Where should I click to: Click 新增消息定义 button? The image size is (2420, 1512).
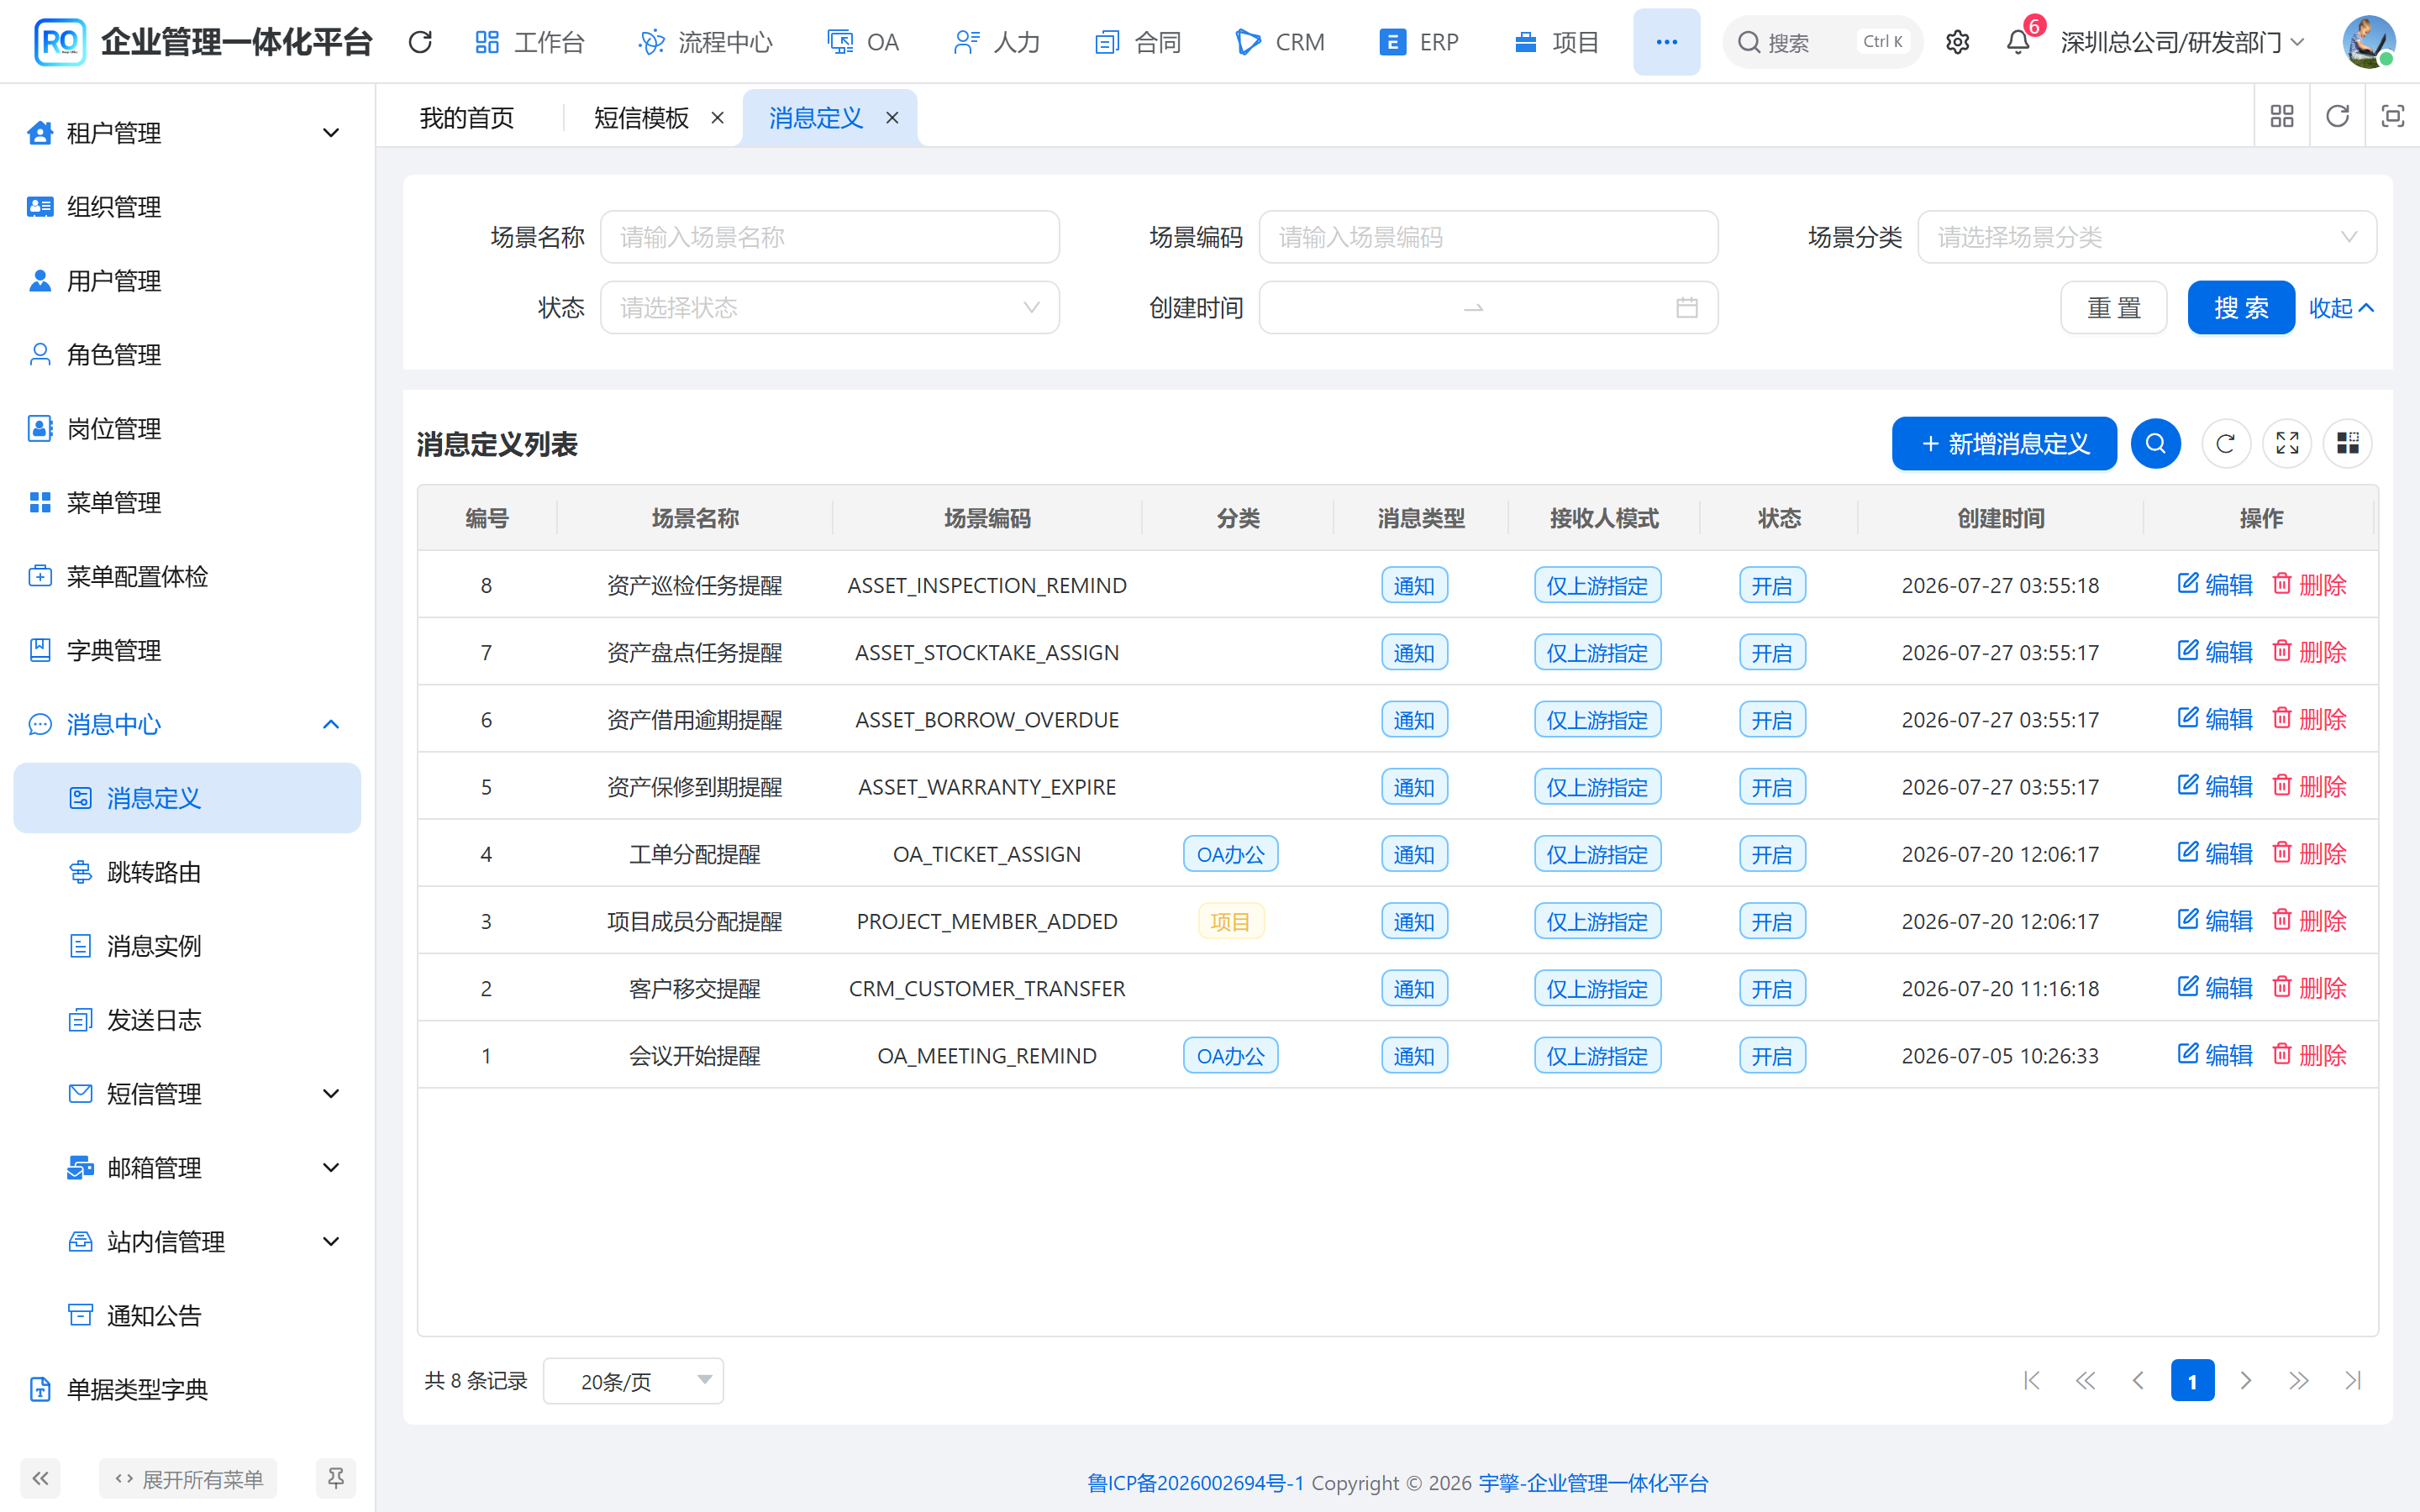[x=2004, y=444]
